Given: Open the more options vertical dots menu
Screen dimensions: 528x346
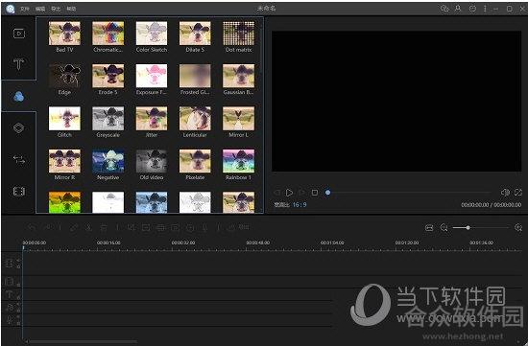Looking at the screenshot, I should pyautogui.click(x=485, y=9).
